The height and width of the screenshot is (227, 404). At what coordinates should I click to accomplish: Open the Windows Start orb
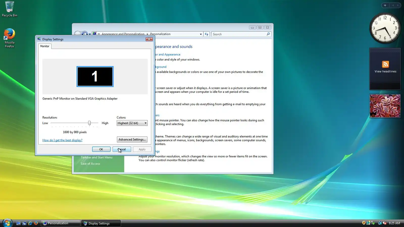[7, 223]
